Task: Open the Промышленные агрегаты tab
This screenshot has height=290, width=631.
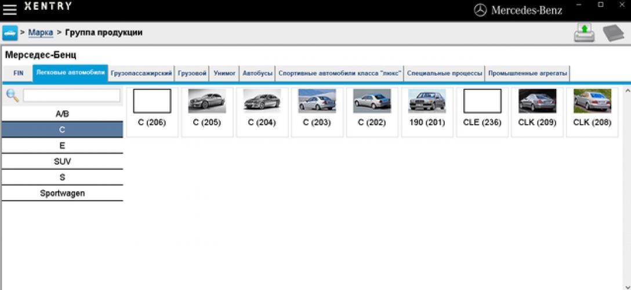Action: [528, 74]
